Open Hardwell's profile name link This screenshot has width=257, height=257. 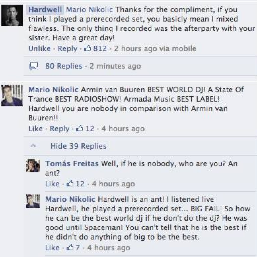click(x=45, y=10)
